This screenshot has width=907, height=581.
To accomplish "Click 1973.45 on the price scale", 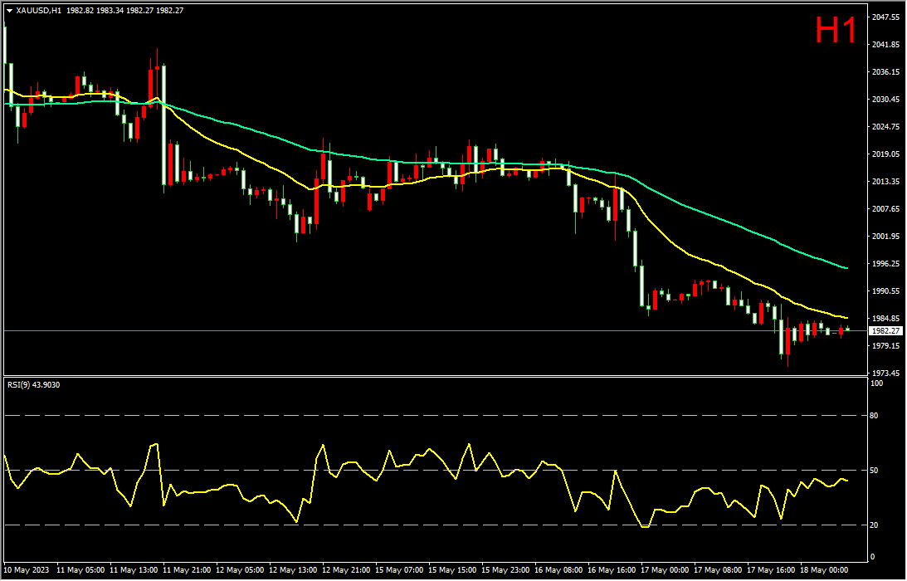I will point(885,373).
